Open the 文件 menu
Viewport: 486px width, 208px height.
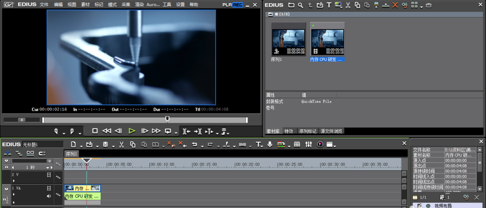pos(44,4)
